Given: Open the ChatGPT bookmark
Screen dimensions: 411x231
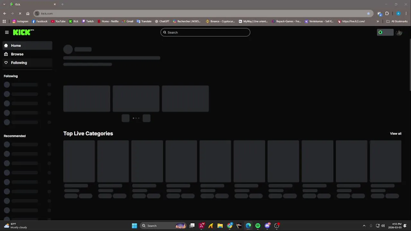Looking at the screenshot, I should click(x=162, y=21).
